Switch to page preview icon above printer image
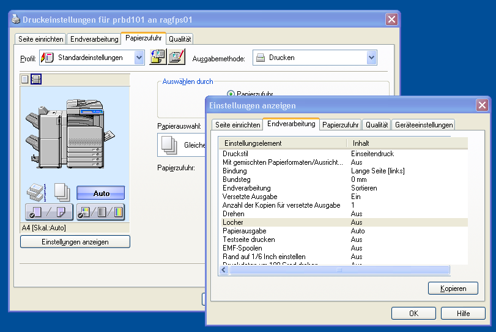The width and height of the screenshot is (496, 332). coord(25,79)
